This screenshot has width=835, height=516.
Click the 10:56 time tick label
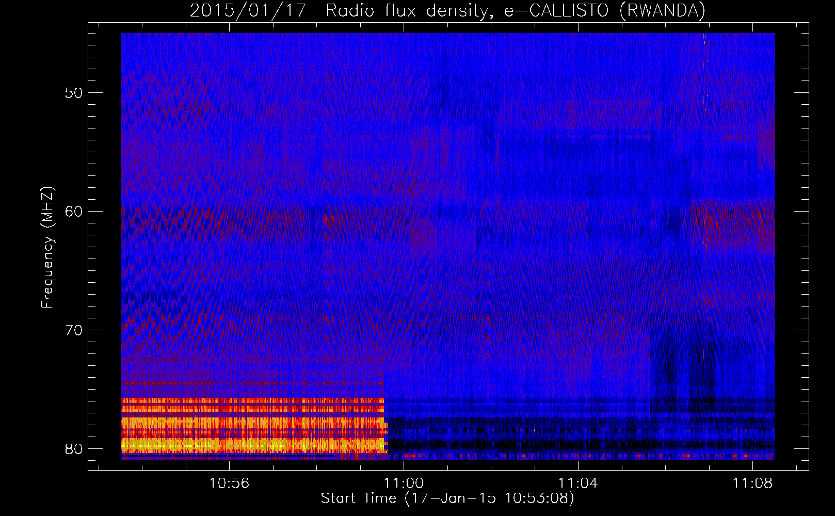coord(229,483)
